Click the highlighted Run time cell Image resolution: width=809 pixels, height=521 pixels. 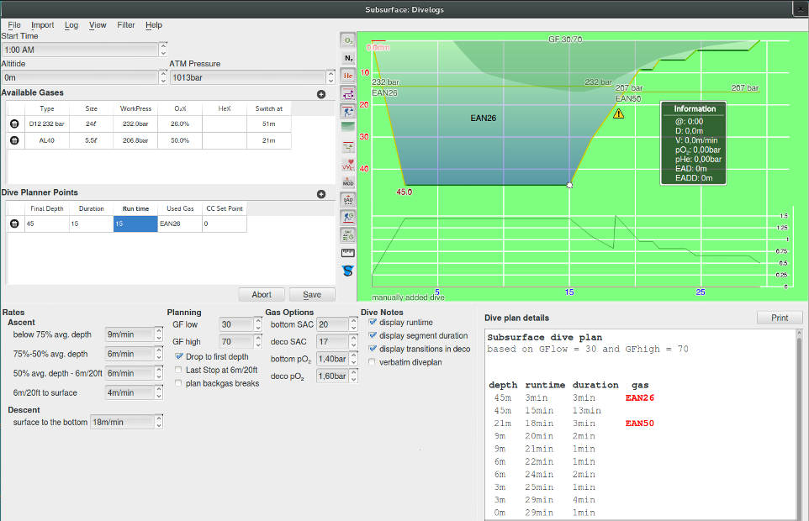[x=135, y=224]
